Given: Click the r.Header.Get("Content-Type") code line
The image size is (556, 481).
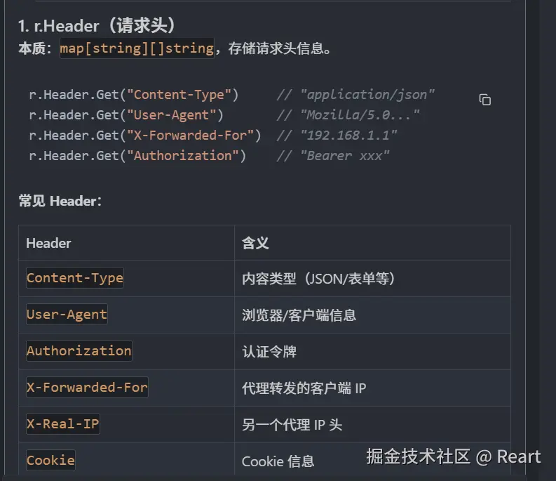Looking at the screenshot, I should [x=134, y=95].
